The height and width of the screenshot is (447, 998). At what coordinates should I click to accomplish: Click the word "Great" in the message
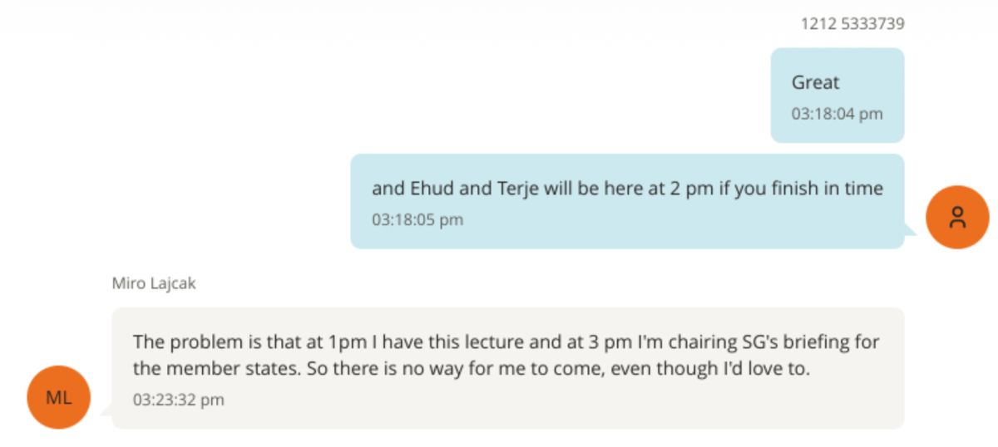click(x=815, y=83)
